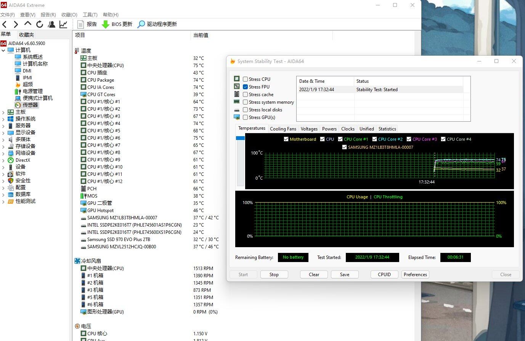
Task: Enable Stress local disks checkbox
Action: pos(245,110)
